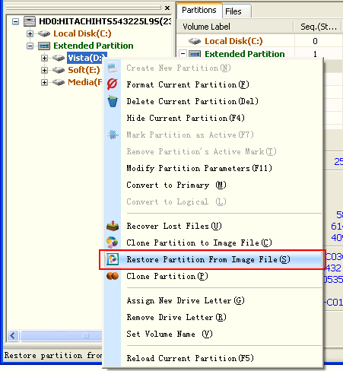Select Local Disk(C:) label in tree
343x371 pixels.
82,33
